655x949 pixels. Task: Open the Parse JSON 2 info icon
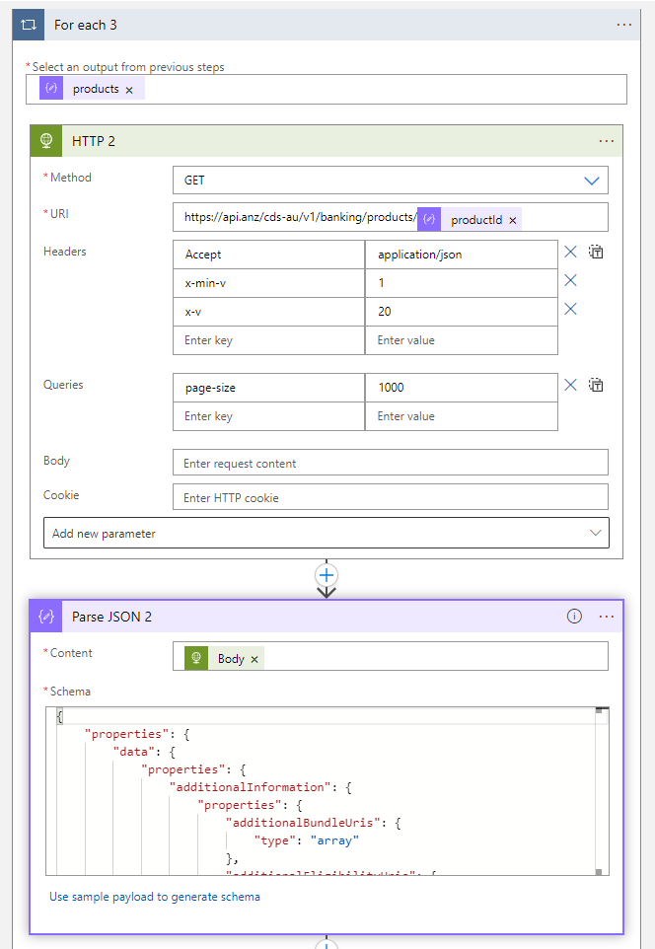(x=574, y=617)
